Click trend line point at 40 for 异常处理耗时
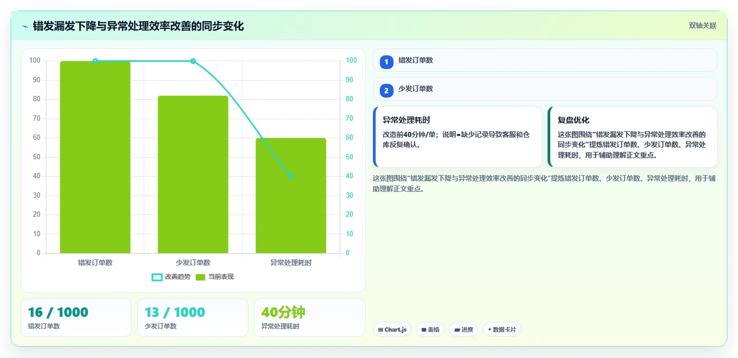Image resolution: width=738 pixels, height=358 pixels. tap(291, 176)
